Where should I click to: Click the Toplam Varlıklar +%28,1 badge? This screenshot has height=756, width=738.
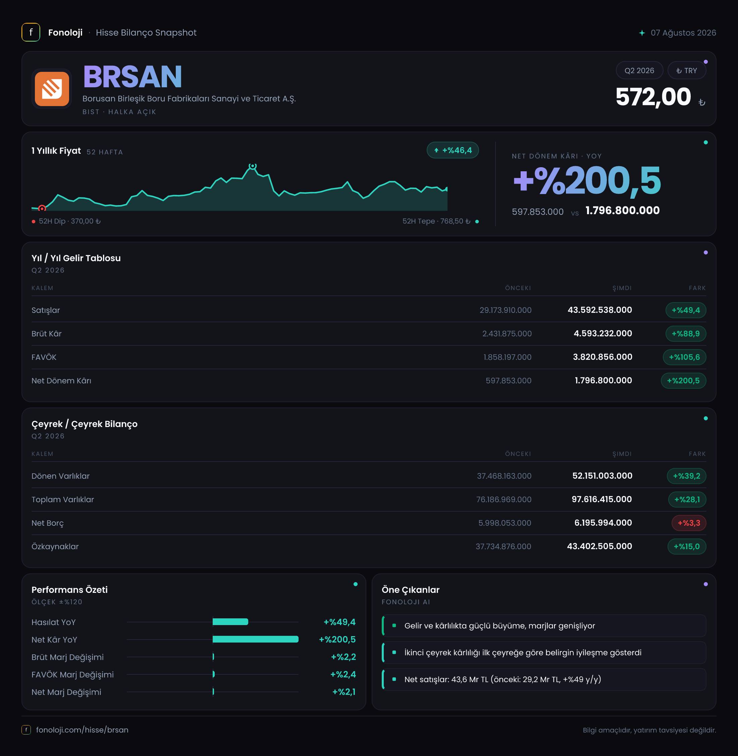687,499
